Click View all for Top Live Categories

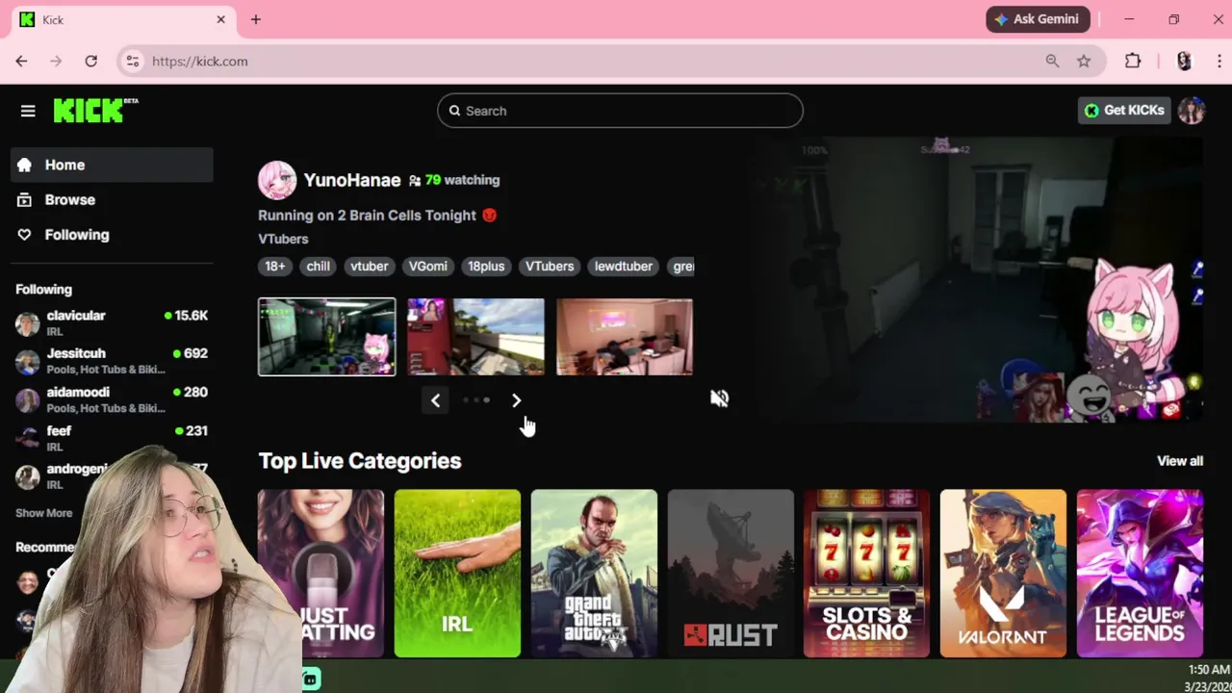tap(1180, 461)
